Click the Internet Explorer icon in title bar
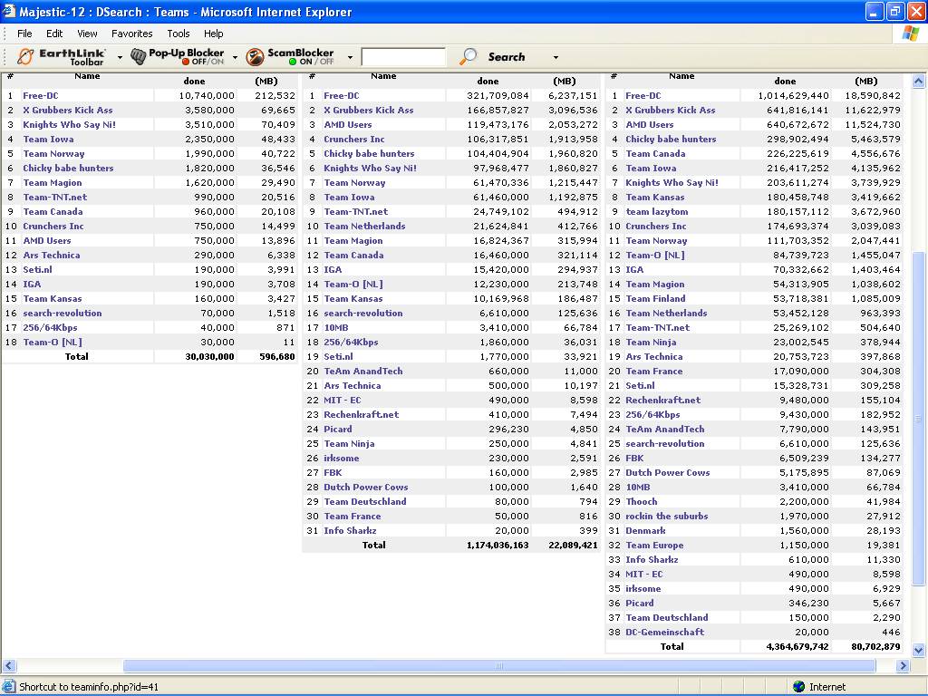The image size is (928, 696). pos(8,11)
